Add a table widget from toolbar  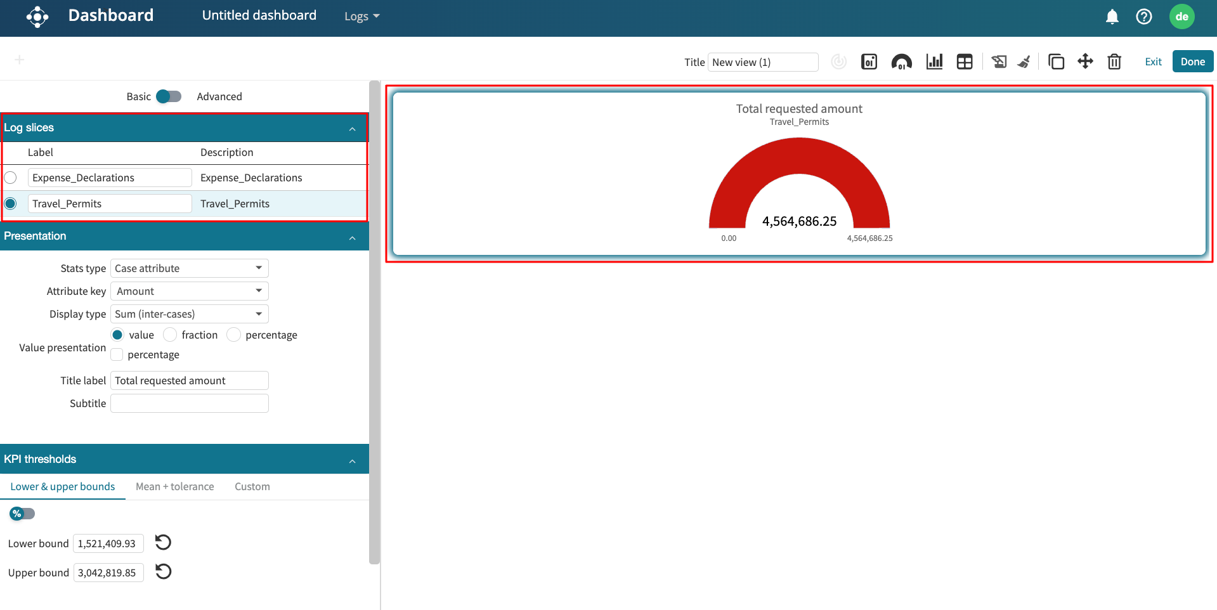(x=965, y=62)
